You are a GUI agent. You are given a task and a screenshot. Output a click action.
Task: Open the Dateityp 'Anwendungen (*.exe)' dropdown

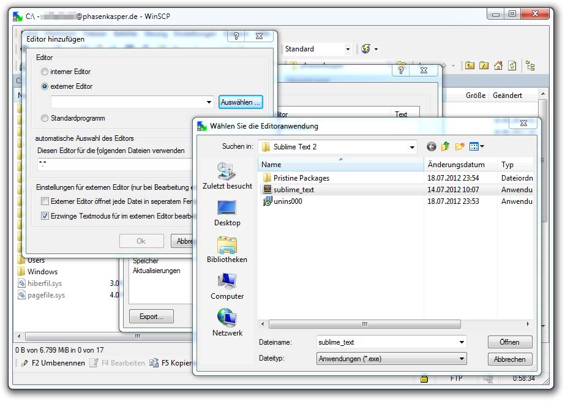[x=462, y=359]
